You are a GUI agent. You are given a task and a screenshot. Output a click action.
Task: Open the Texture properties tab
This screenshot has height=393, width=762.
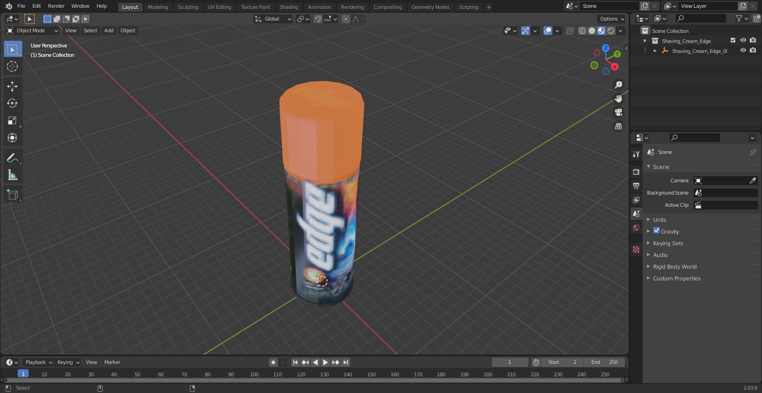636,250
